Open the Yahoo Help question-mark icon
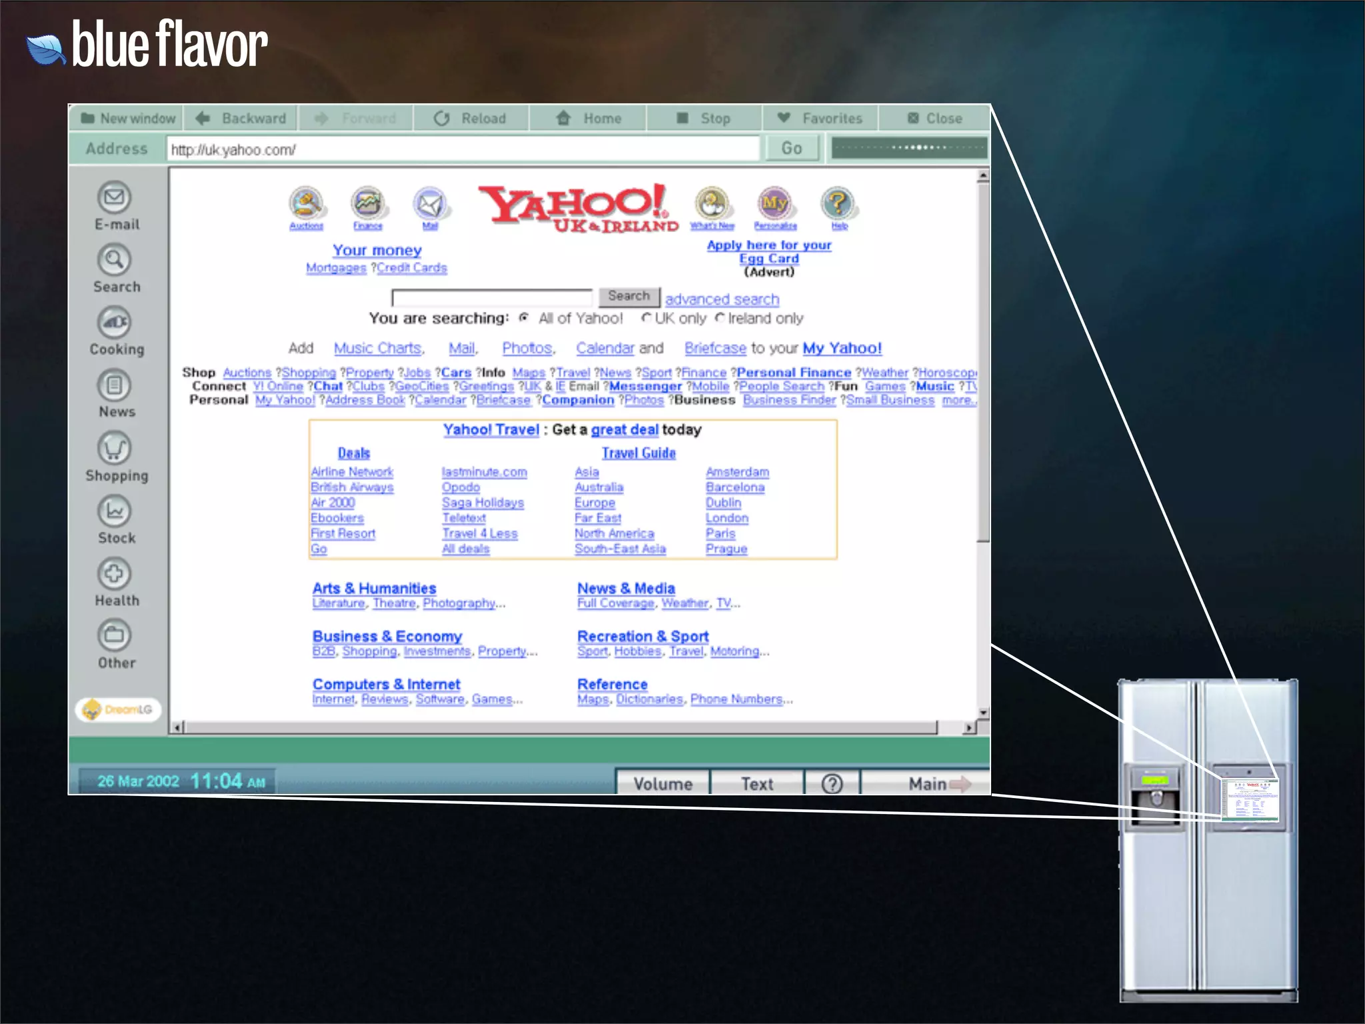The width and height of the screenshot is (1365, 1024). tap(838, 203)
